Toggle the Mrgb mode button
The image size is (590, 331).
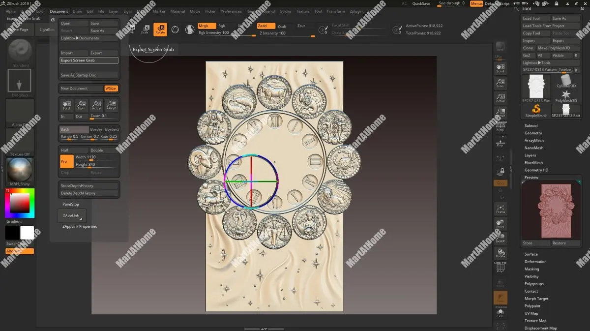tap(206, 26)
